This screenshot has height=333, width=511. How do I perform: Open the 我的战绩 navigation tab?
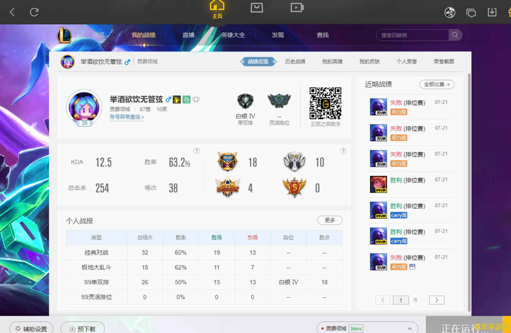click(144, 35)
